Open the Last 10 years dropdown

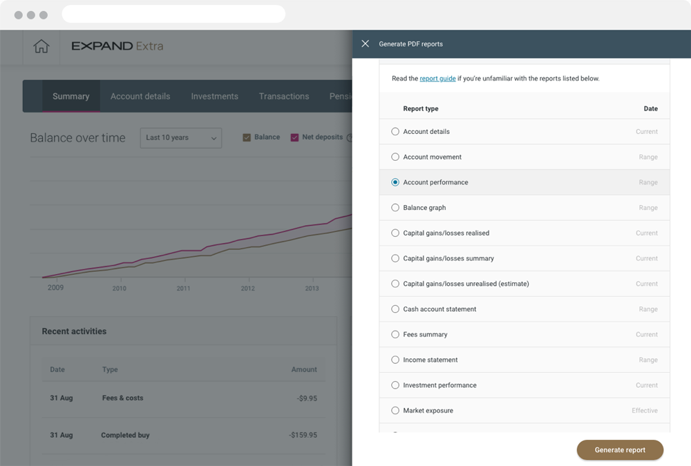[181, 137]
